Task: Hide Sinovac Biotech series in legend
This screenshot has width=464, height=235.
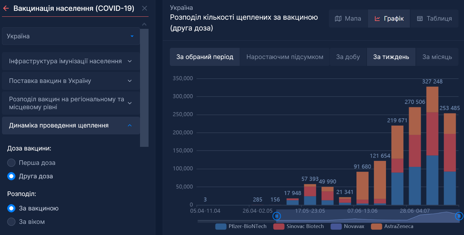Action: 279,226
